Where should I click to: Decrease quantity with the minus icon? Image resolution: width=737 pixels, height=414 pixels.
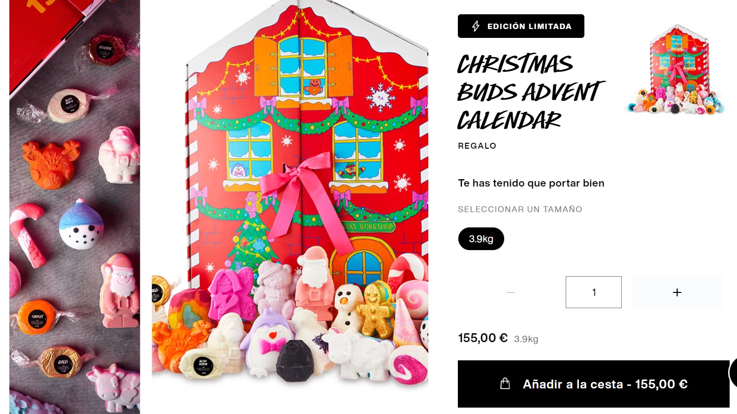(511, 292)
